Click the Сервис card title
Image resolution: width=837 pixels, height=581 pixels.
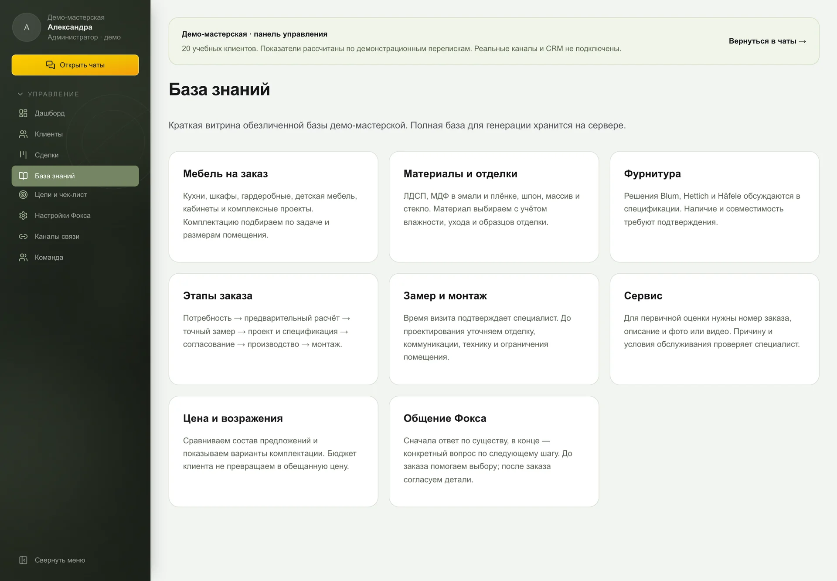click(643, 296)
